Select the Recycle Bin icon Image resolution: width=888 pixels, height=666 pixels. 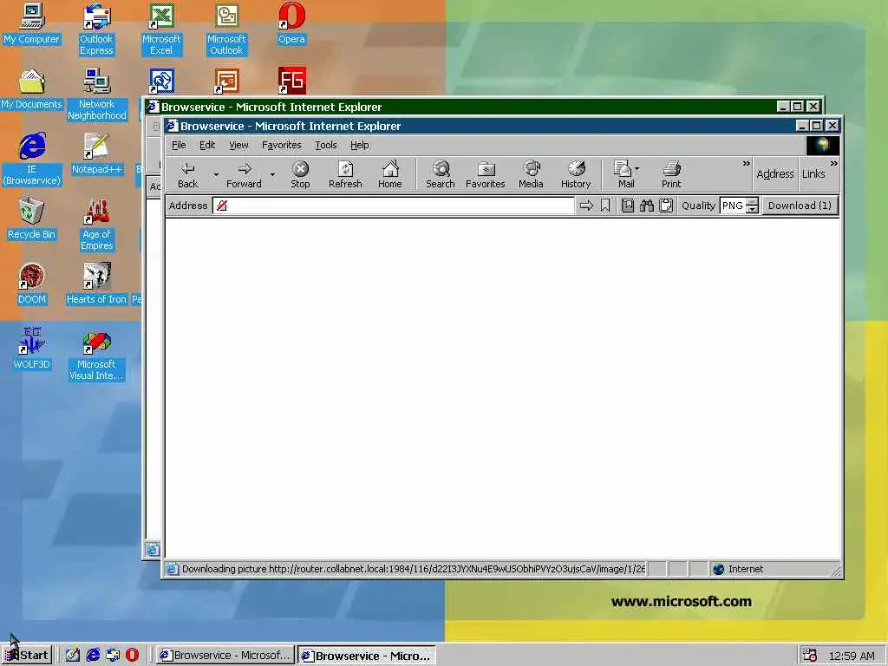[32, 219]
